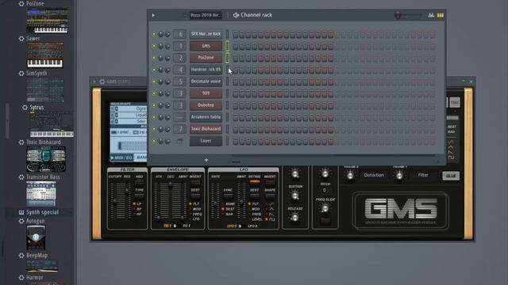Click the Layer channel's layer icon
508x285 pixels.
pos(179,141)
